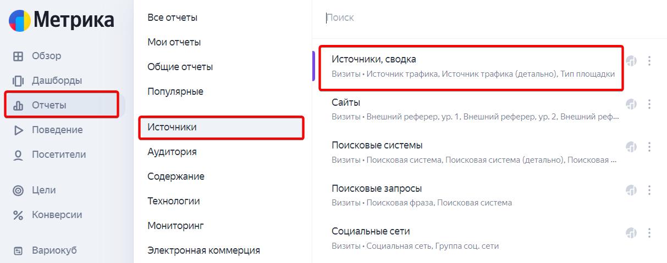Open the Социальные сети report
Viewport: 667px width, 263px height.
click(x=371, y=232)
